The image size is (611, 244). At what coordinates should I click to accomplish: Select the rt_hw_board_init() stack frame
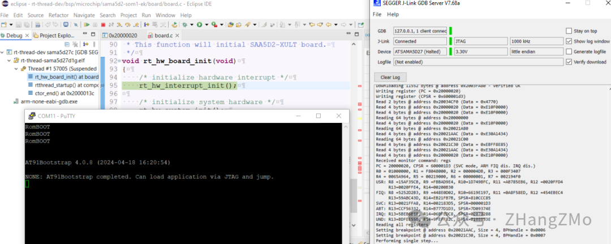pos(62,77)
